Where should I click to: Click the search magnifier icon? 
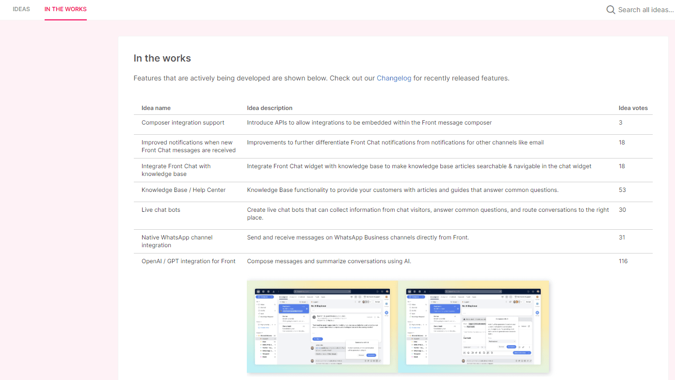point(611,10)
